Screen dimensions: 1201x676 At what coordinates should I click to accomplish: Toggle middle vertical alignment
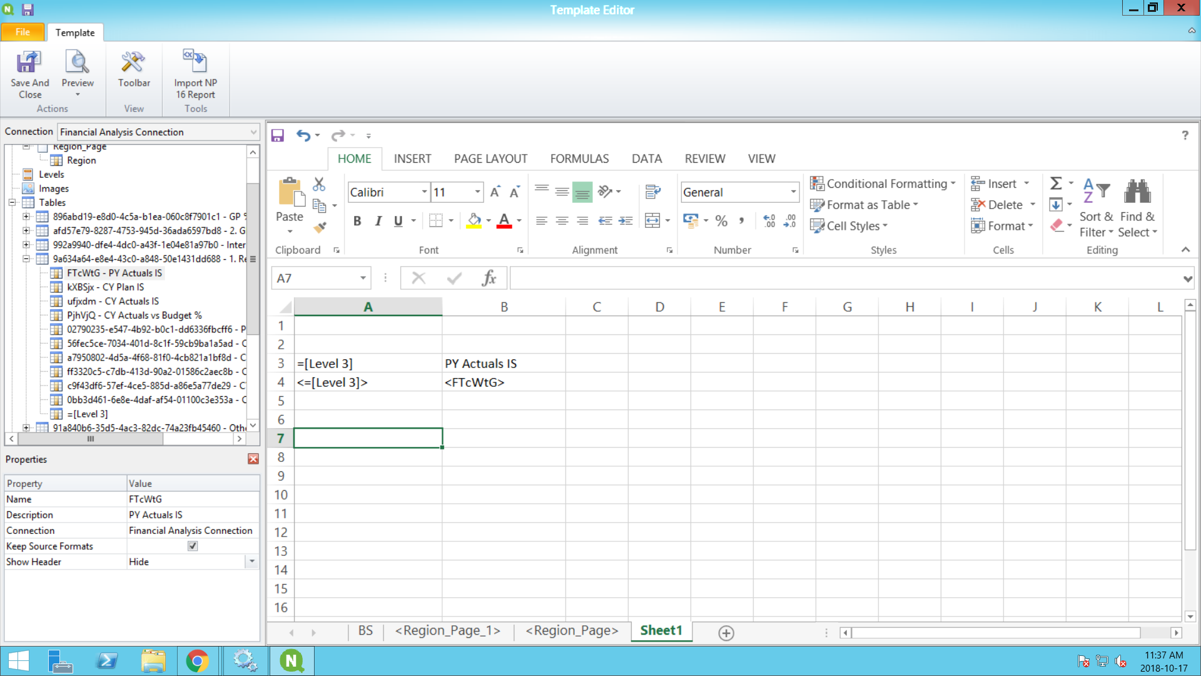pyautogui.click(x=562, y=192)
